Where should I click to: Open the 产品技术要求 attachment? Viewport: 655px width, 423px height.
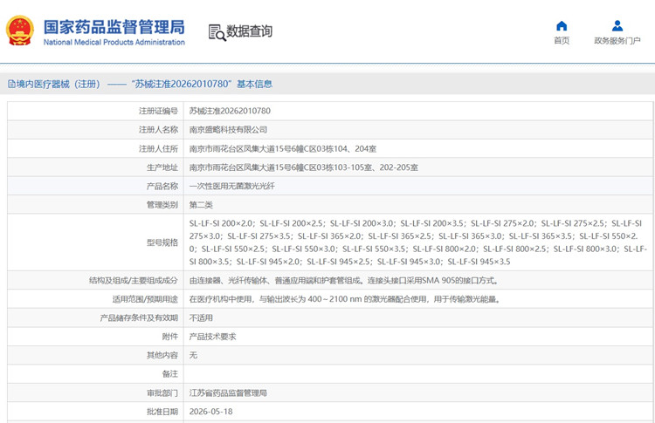click(212, 337)
